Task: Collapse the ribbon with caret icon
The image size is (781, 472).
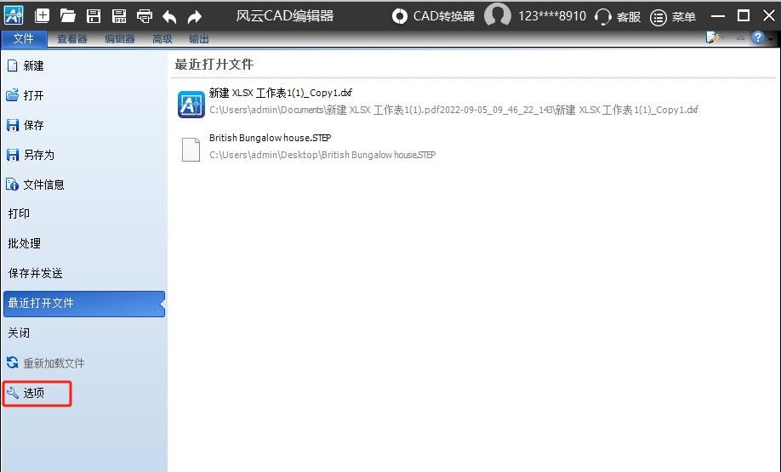Action: pos(740,37)
